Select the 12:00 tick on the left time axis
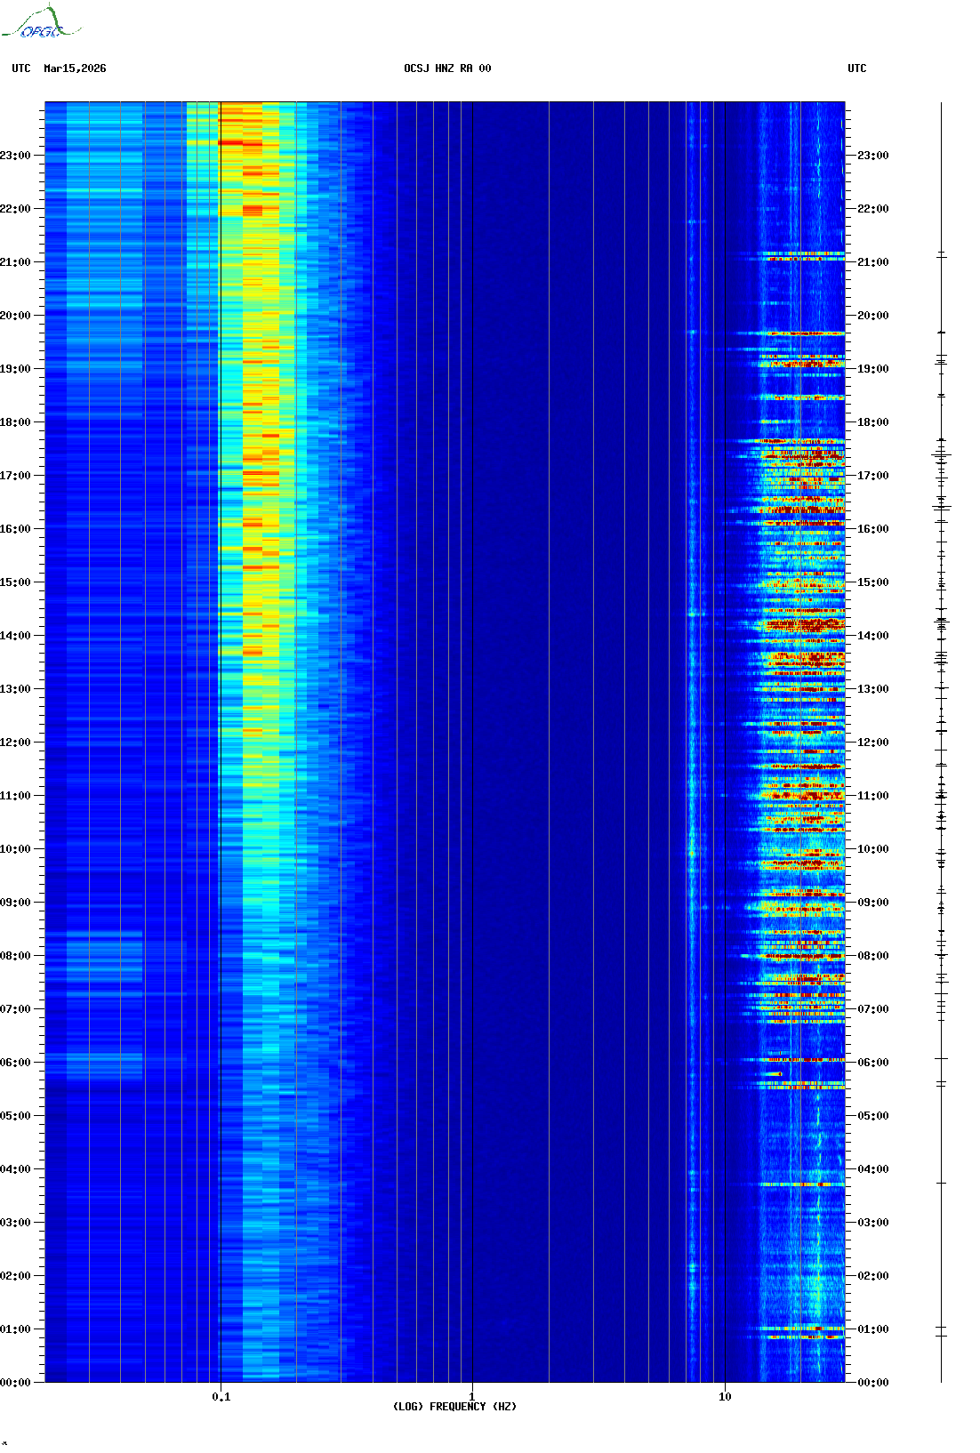Viewport: 980px width, 1453px height. pos(15,743)
